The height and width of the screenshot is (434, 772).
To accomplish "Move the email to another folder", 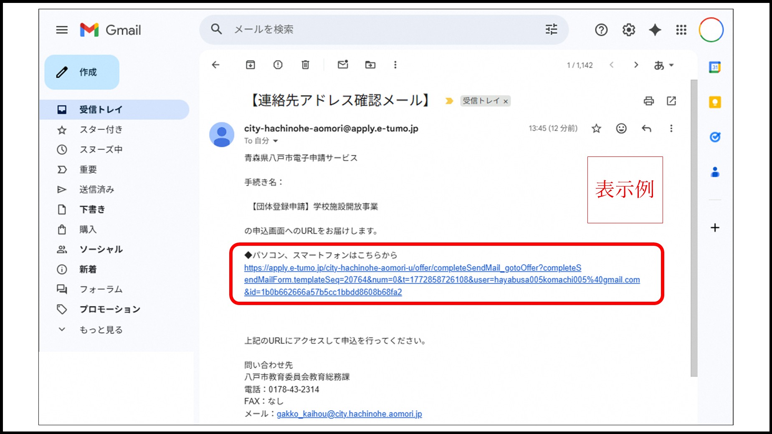I will point(370,65).
